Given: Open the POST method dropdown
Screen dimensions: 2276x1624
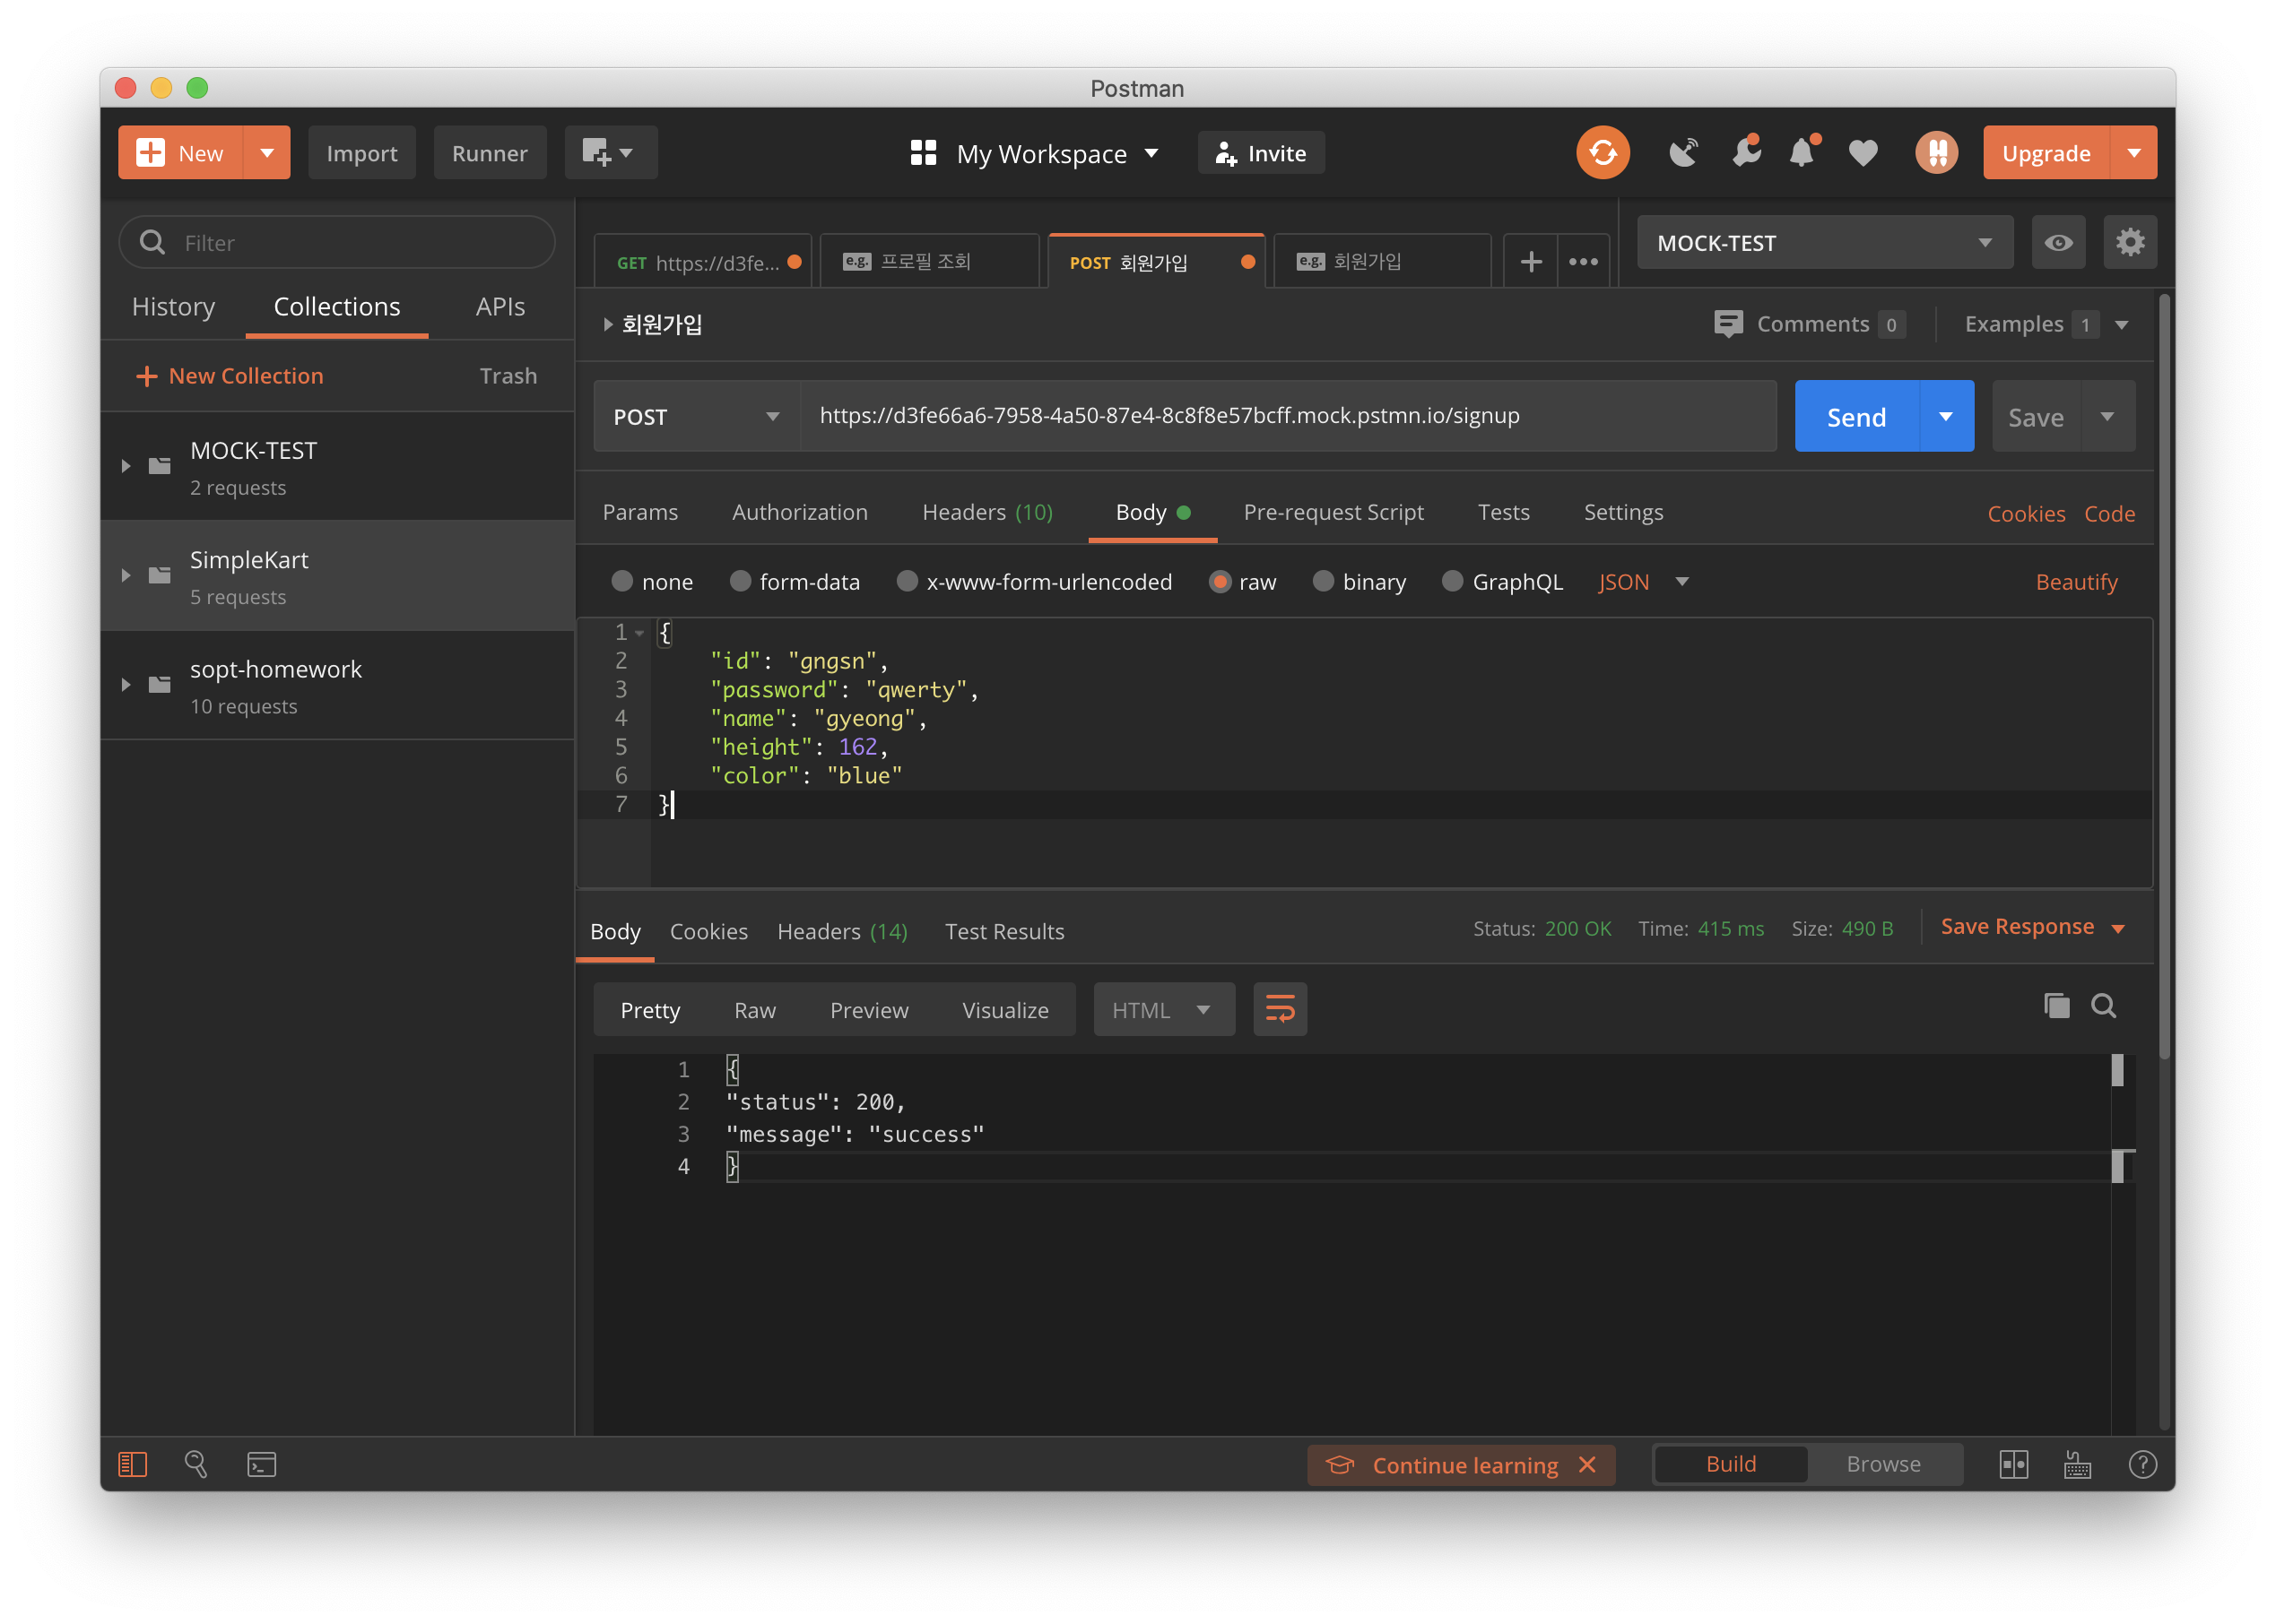Looking at the screenshot, I should 696,417.
